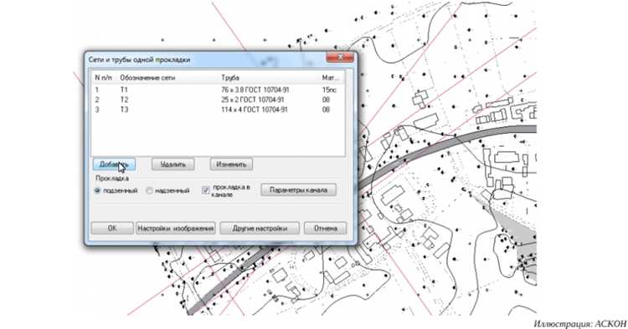Open Другие настройки
Viewport: 628px width, 329px height.
click(260, 229)
